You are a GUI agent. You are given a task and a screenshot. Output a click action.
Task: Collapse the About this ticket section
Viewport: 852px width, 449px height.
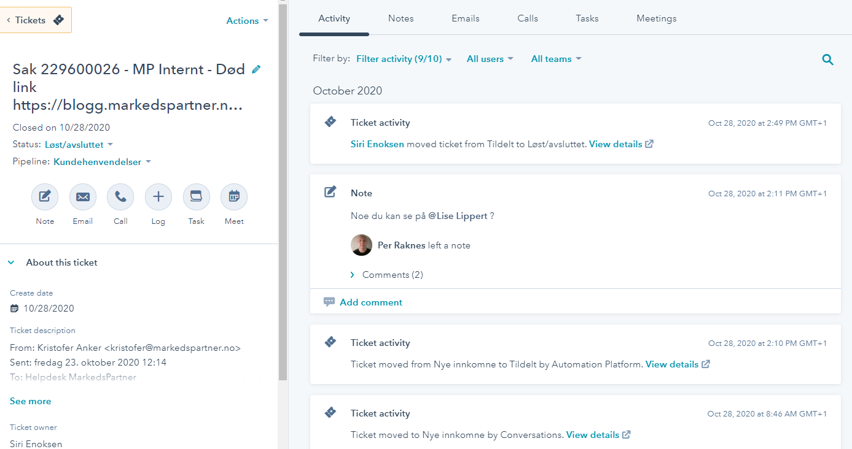click(x=11, y=263)
